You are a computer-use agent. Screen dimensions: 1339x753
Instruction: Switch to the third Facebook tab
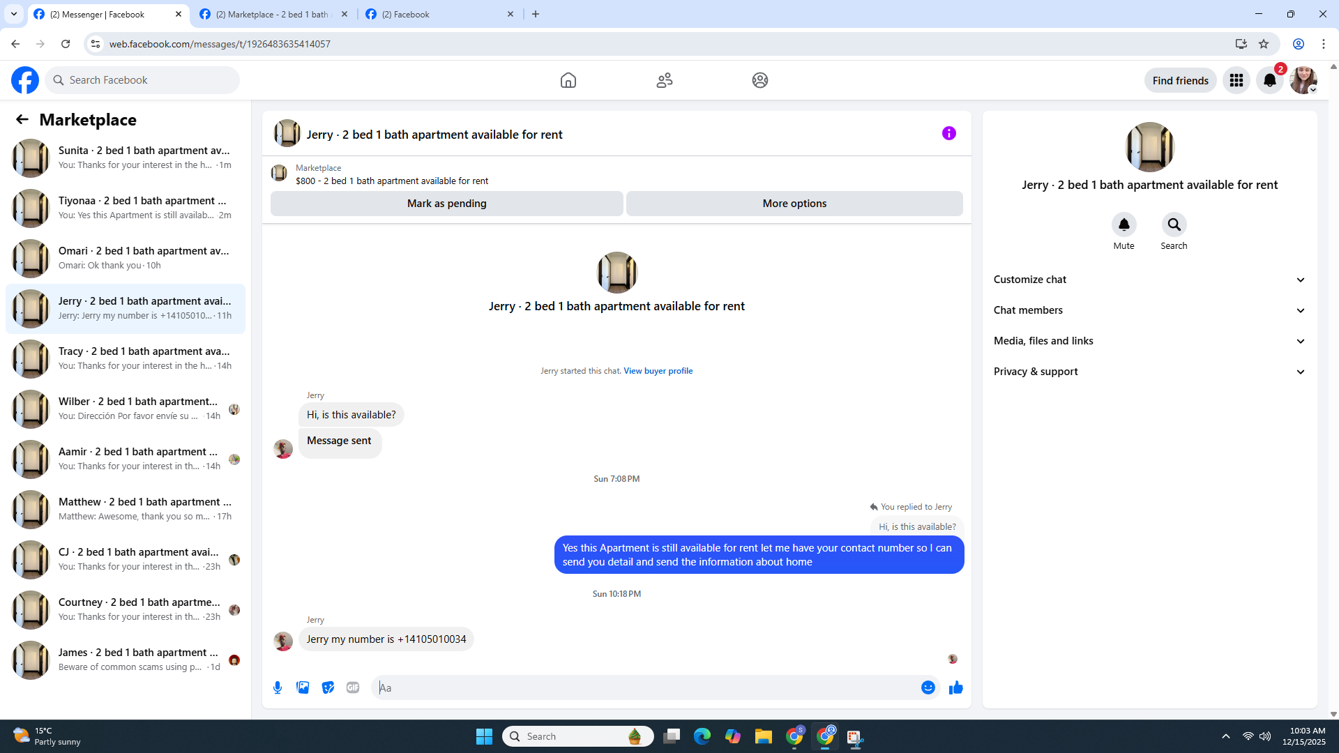pyautogui.click(x=439, y=14)
